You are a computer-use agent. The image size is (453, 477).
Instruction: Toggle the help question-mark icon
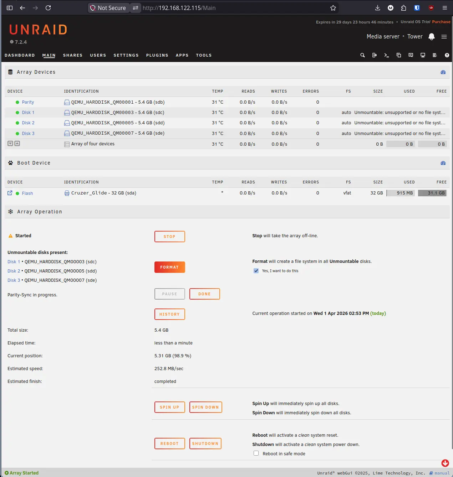(447, 55)
